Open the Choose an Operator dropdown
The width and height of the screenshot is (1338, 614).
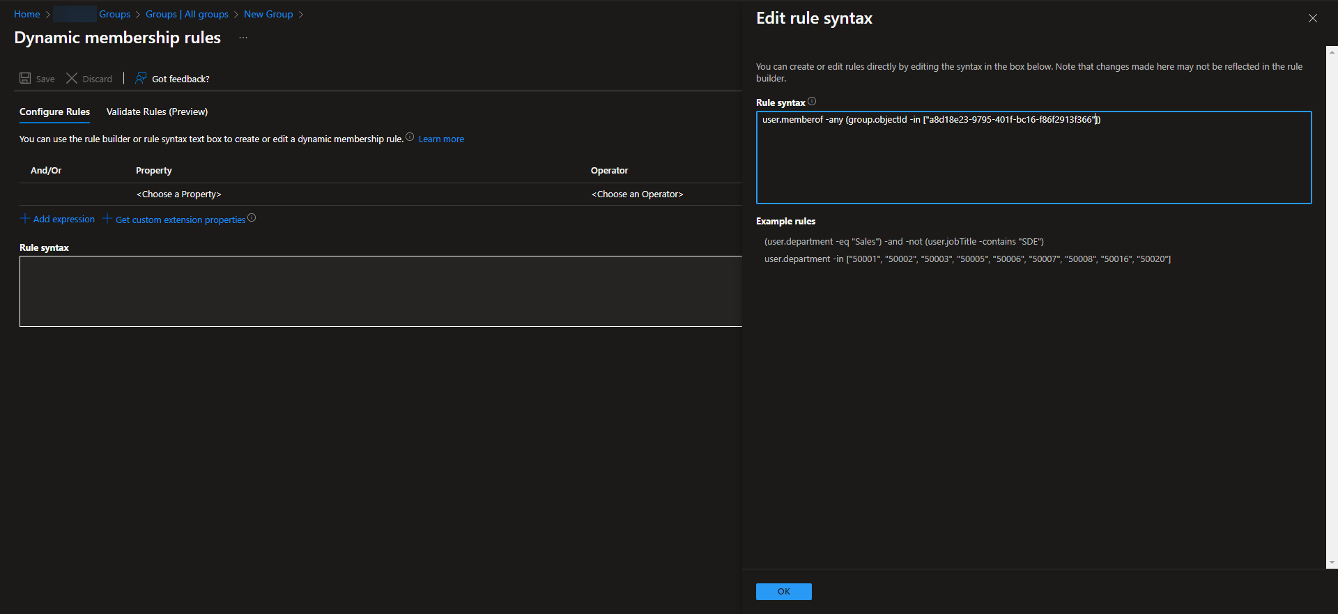(x=637, y=194)
